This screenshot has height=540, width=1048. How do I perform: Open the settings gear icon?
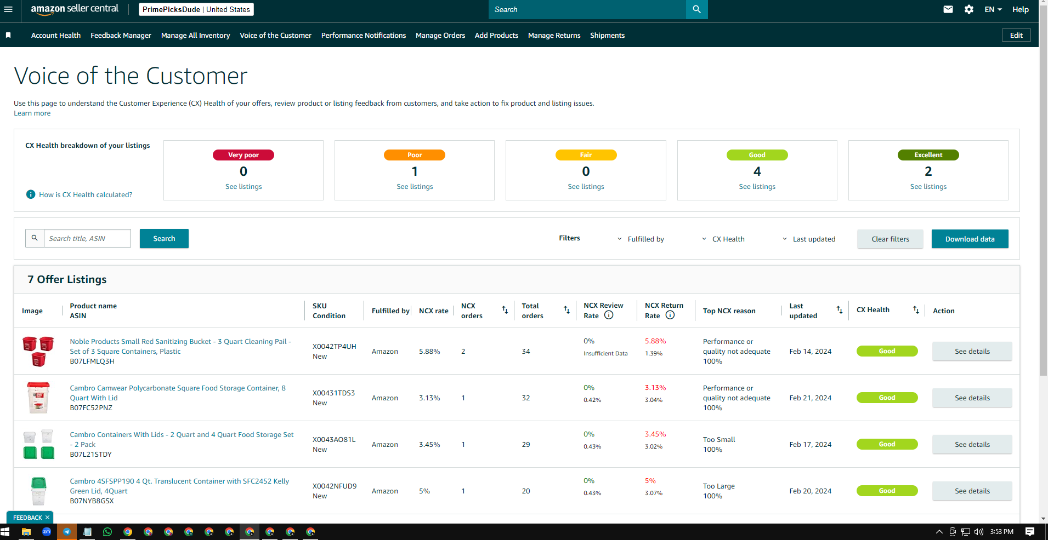(969, 9)
